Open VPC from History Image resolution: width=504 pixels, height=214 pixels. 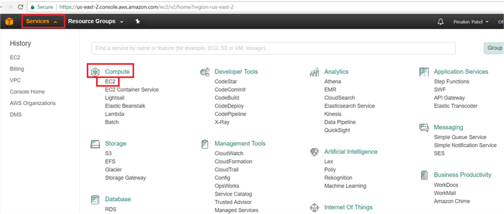[x=16, y=80]
